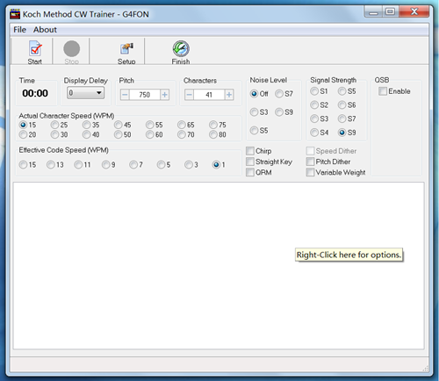The height and width of the screenshot is (381, 439).
Task: Select 30 WPM actual character speed
Action: coord(54,134)
